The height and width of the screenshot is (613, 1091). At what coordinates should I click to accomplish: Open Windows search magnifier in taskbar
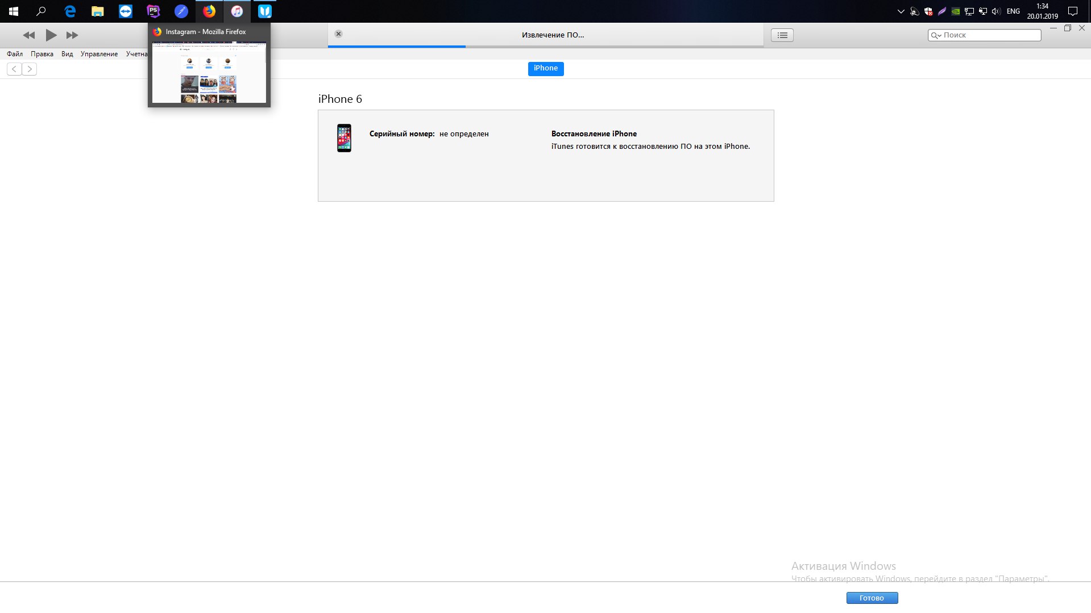point(41,11)
